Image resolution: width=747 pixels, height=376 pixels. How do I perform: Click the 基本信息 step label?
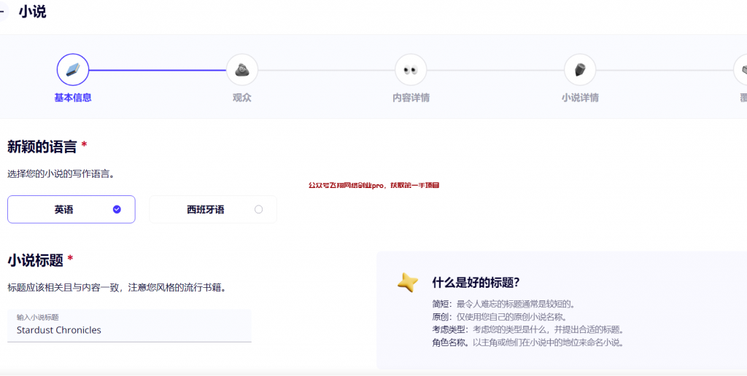click(73, 98)
